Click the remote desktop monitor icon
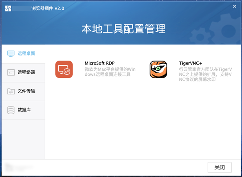Screen dimensions: 242x177 pos(11,54)
